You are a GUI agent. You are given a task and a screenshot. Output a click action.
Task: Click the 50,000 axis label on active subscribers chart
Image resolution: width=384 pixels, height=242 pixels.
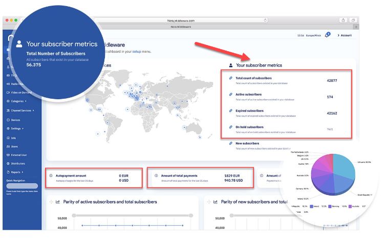pos(62,218)
